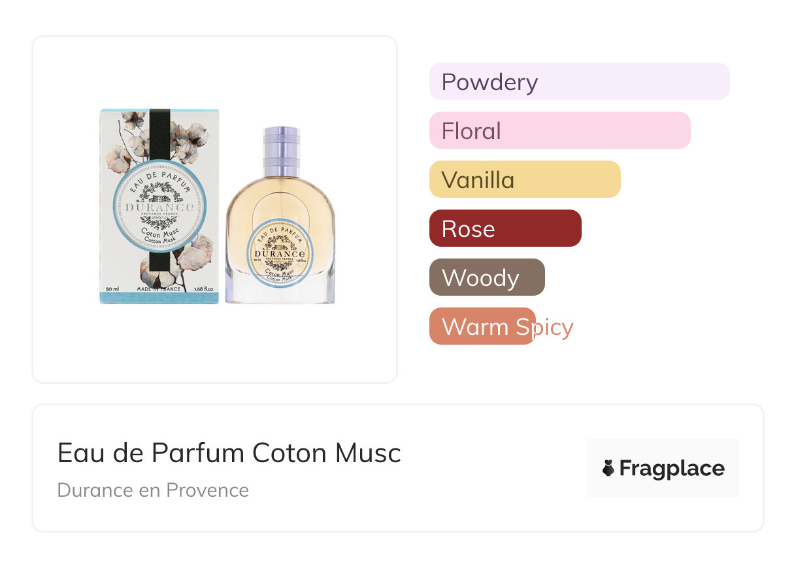Click the Fragplace perfume bottle logo icon

[608, 468]
